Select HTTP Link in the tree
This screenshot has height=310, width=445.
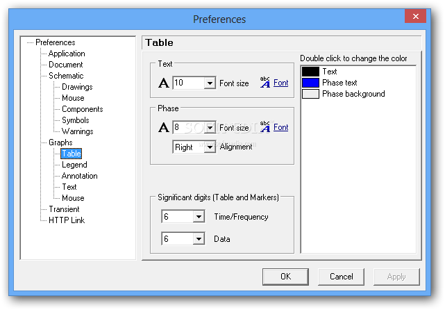coord(67,220)
